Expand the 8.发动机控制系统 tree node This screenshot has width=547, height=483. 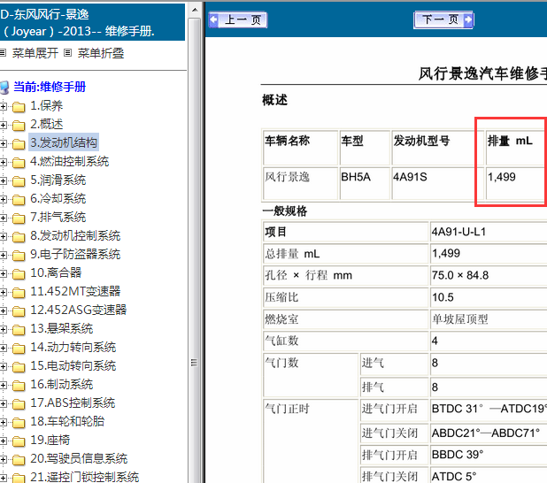coord(4,236)
